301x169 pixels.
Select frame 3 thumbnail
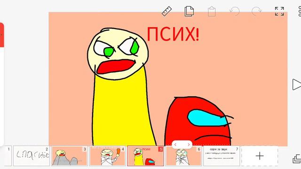coord(70,156)
